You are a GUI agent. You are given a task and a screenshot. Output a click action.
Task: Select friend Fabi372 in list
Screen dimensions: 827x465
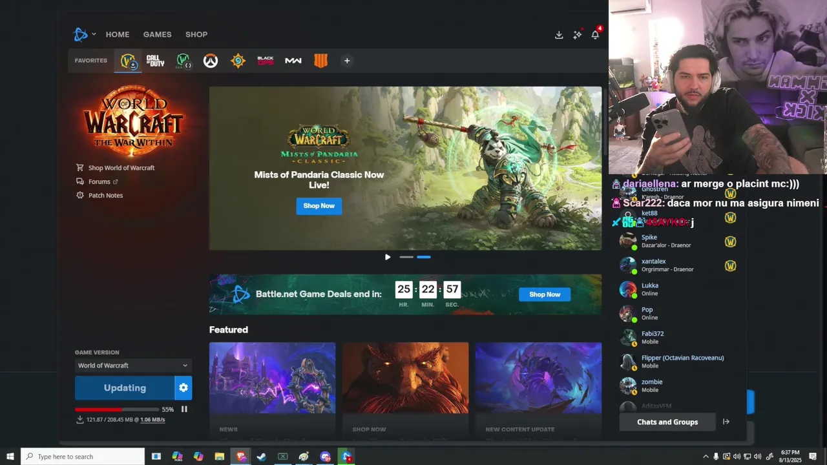[x=678, y=338]
